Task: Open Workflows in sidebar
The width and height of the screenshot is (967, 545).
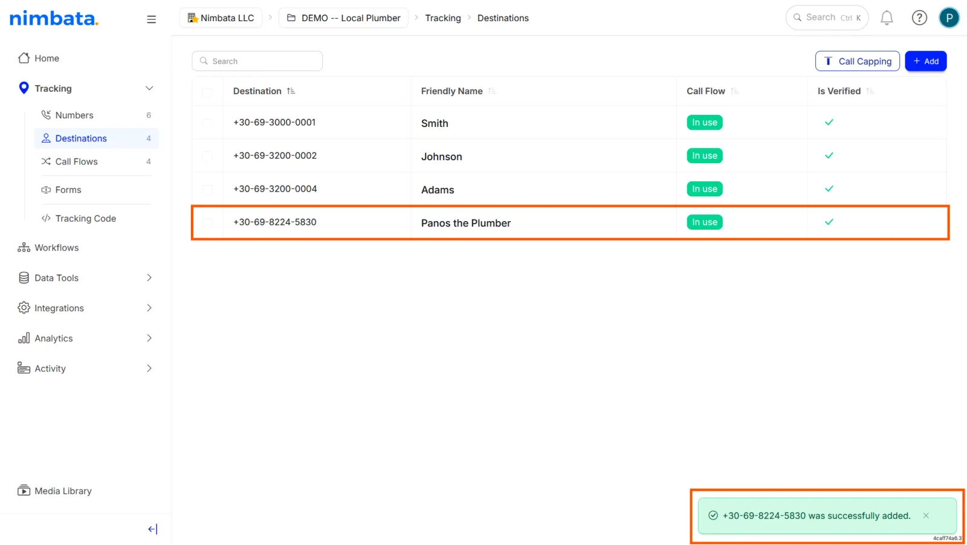Action: pos(48,248)
